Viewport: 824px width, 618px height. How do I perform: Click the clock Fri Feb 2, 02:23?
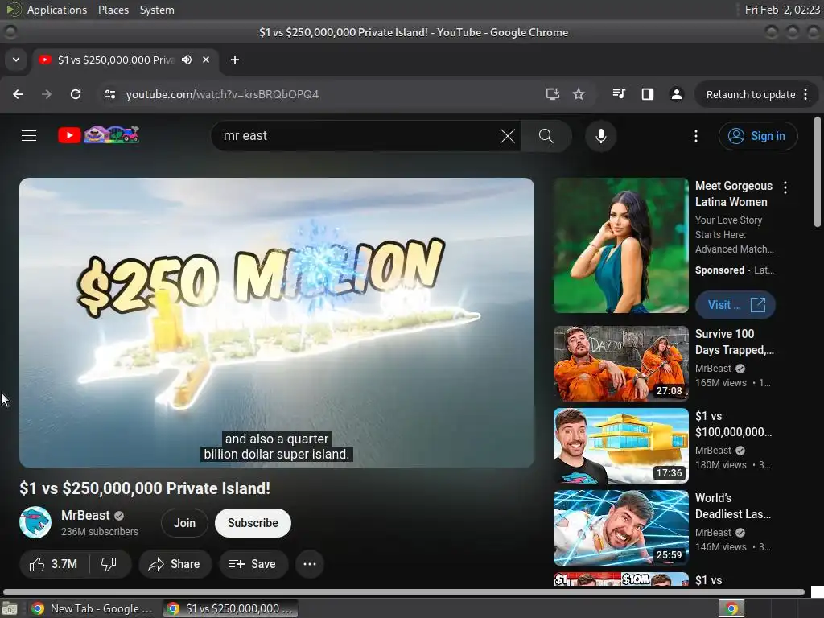[x=782, y=10]
